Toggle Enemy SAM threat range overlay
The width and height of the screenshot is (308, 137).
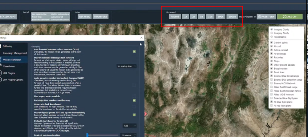271,76
